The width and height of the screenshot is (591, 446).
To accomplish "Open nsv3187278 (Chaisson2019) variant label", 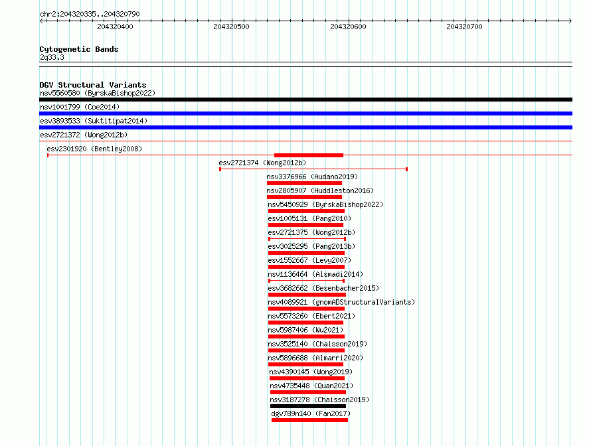I will pyautogui.click(x=319, y=400).
